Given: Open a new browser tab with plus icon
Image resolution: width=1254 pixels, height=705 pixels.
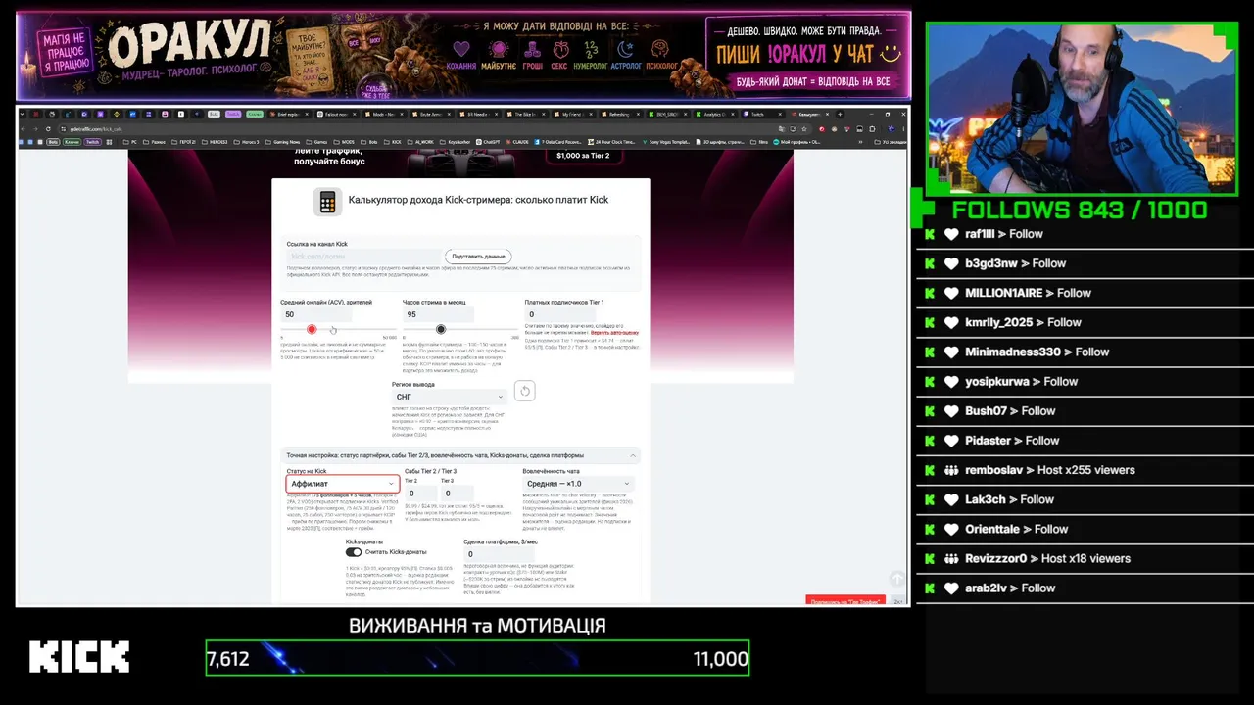Looking at the screenshot, I should 840,114.
